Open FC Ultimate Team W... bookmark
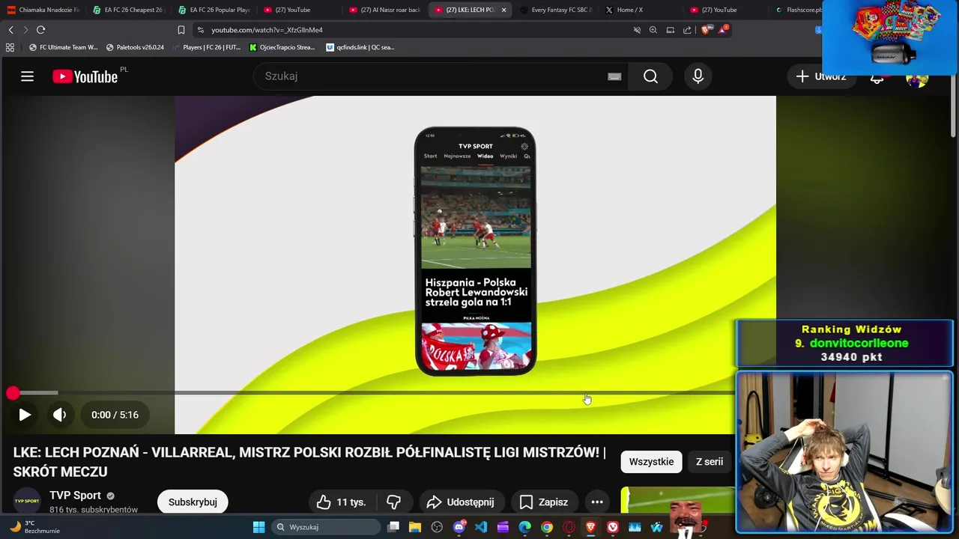This screenshot has height=539, width=959. pos(63,47)
